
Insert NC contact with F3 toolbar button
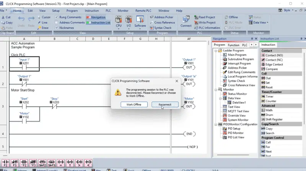(15, 163)
